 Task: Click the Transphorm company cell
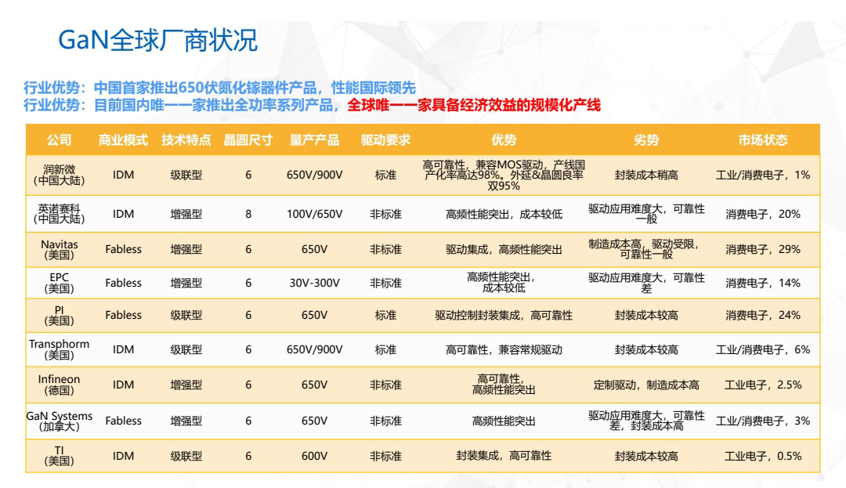pyautogui.click(x=59, y=349)
